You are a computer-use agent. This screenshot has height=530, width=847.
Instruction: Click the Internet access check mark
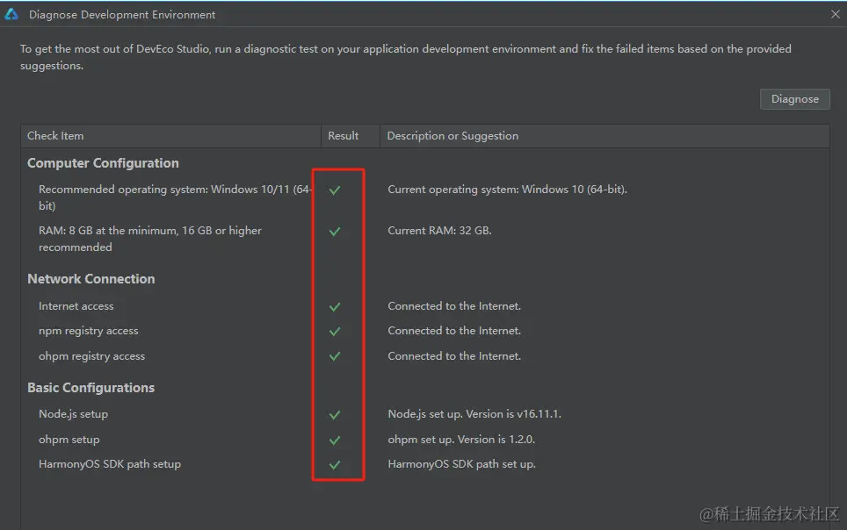[x=335, y=307]
